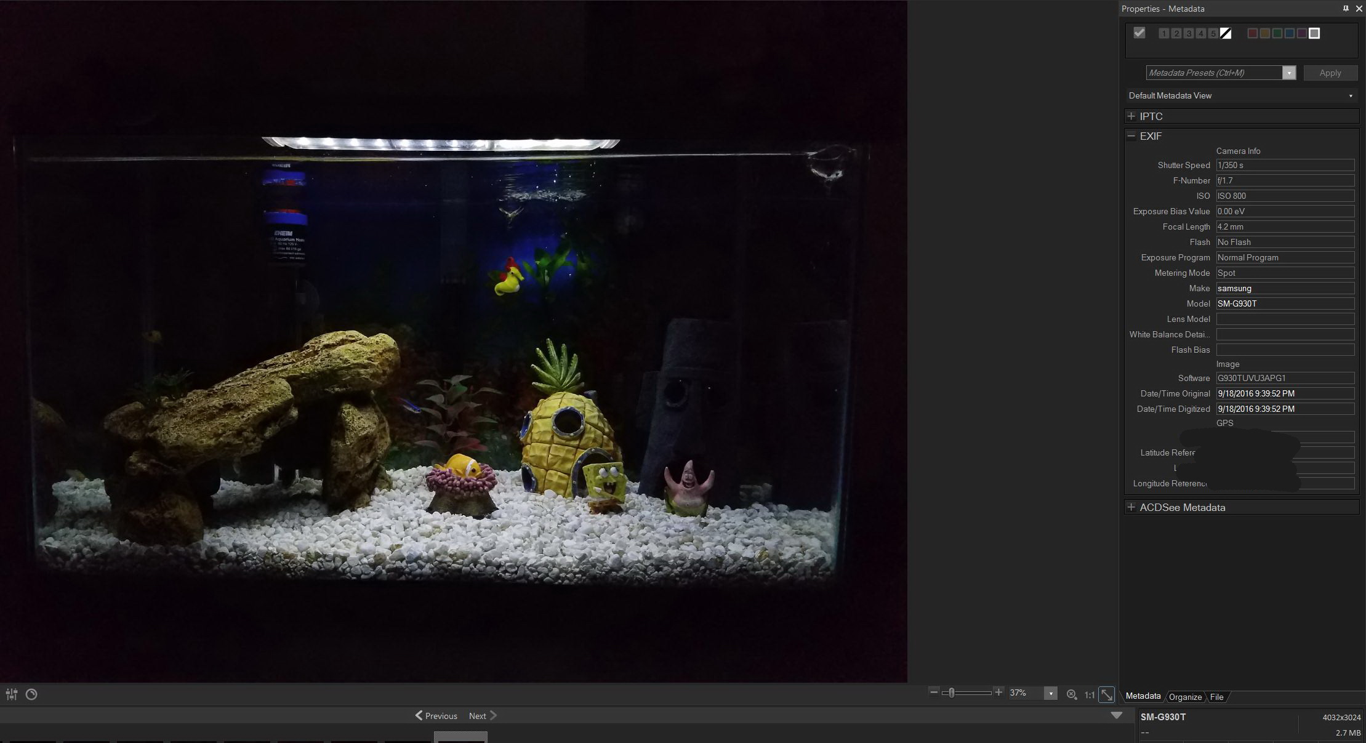Open the Metadata Presets dropdown
Image resolution: width=1366 pixels, height=743 pixels.
click(1289, 73)
